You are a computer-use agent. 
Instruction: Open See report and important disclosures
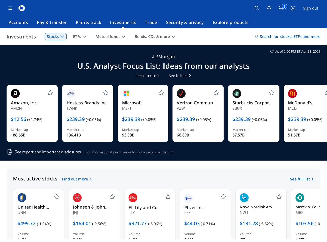[x=48, y=152]
